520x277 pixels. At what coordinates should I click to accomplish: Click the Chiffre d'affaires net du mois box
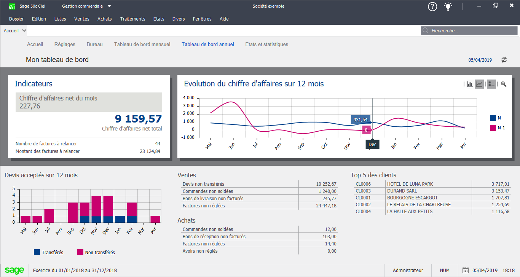pyautogui.click(x=89, y=102)
